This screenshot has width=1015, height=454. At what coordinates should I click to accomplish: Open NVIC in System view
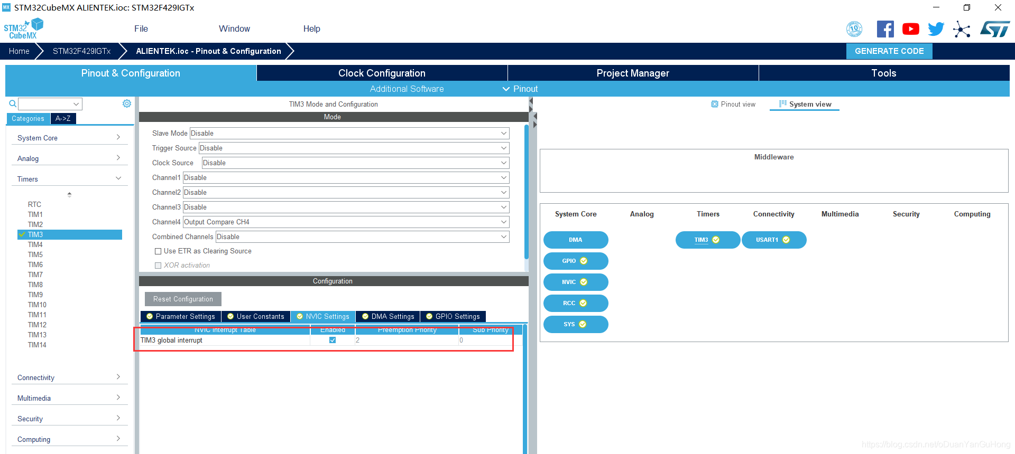(x=576, y=282)
